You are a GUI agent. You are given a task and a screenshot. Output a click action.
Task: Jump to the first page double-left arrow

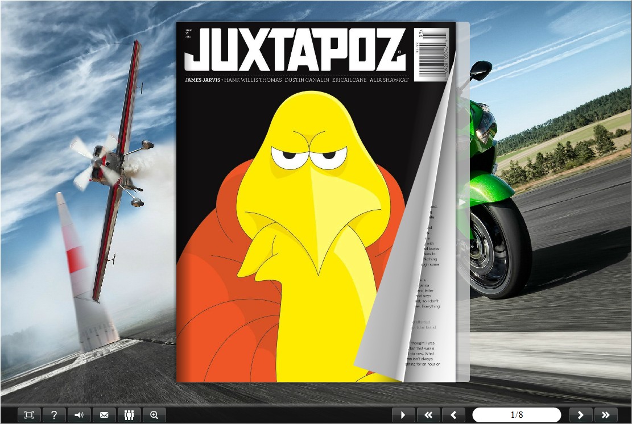pyautogui.click(x=428, y=415)
